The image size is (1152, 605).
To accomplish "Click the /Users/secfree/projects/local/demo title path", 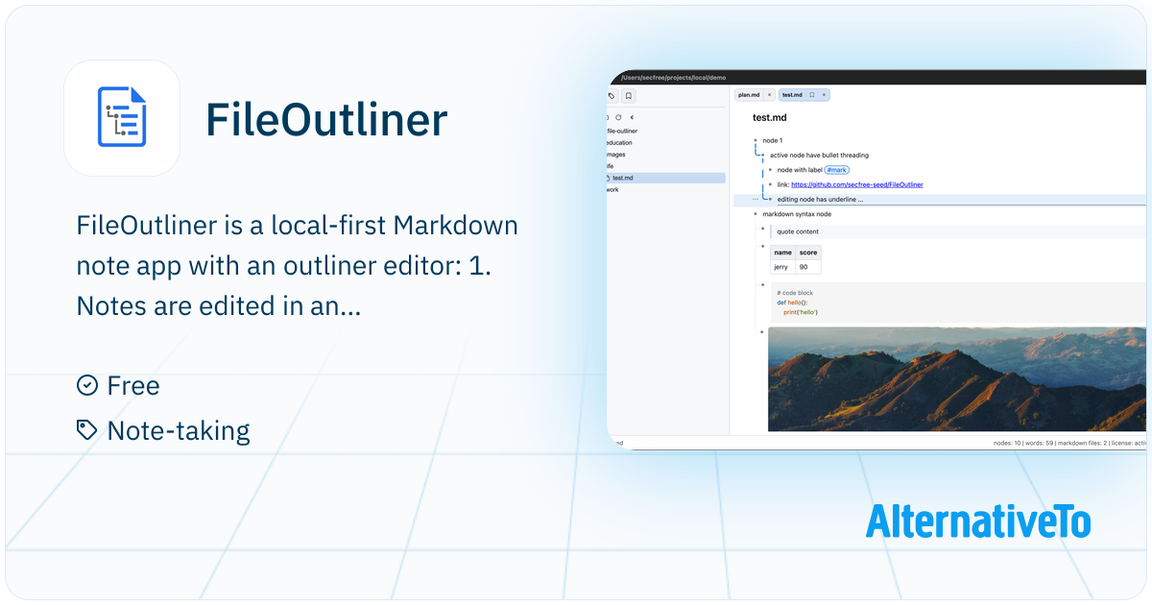I will click(x=673, y=77).
